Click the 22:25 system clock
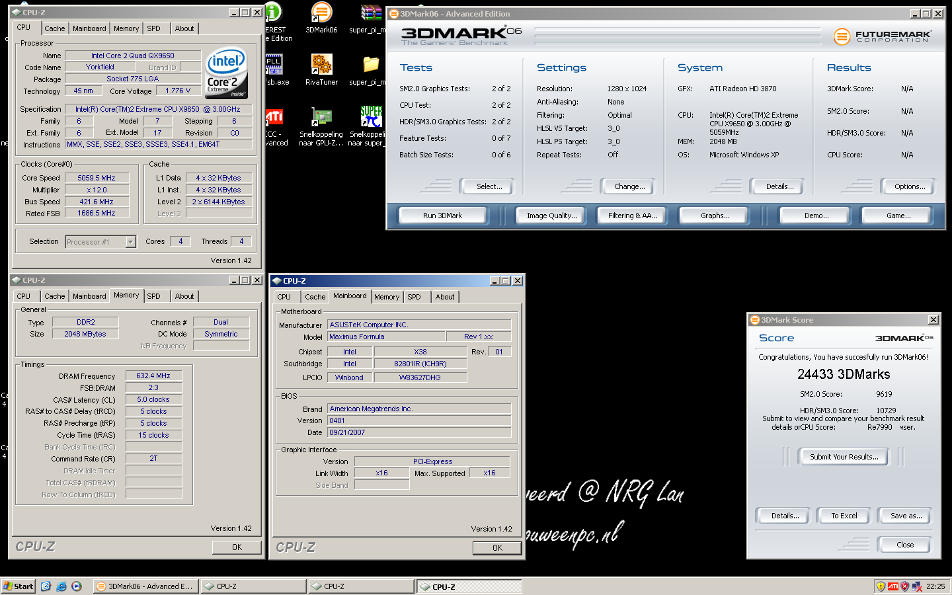952x595 pixels. point(935,586)
